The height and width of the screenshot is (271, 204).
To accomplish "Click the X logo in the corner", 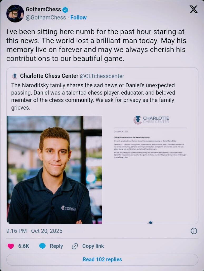I will point(194,10).
